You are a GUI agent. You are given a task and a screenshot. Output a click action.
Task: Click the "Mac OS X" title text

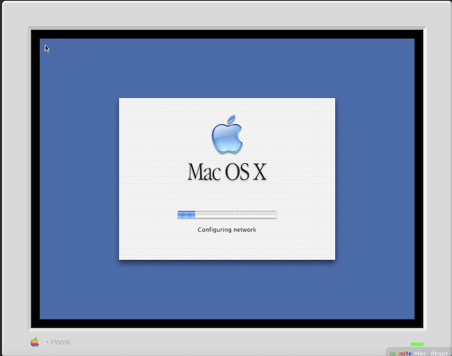[227, 172]
